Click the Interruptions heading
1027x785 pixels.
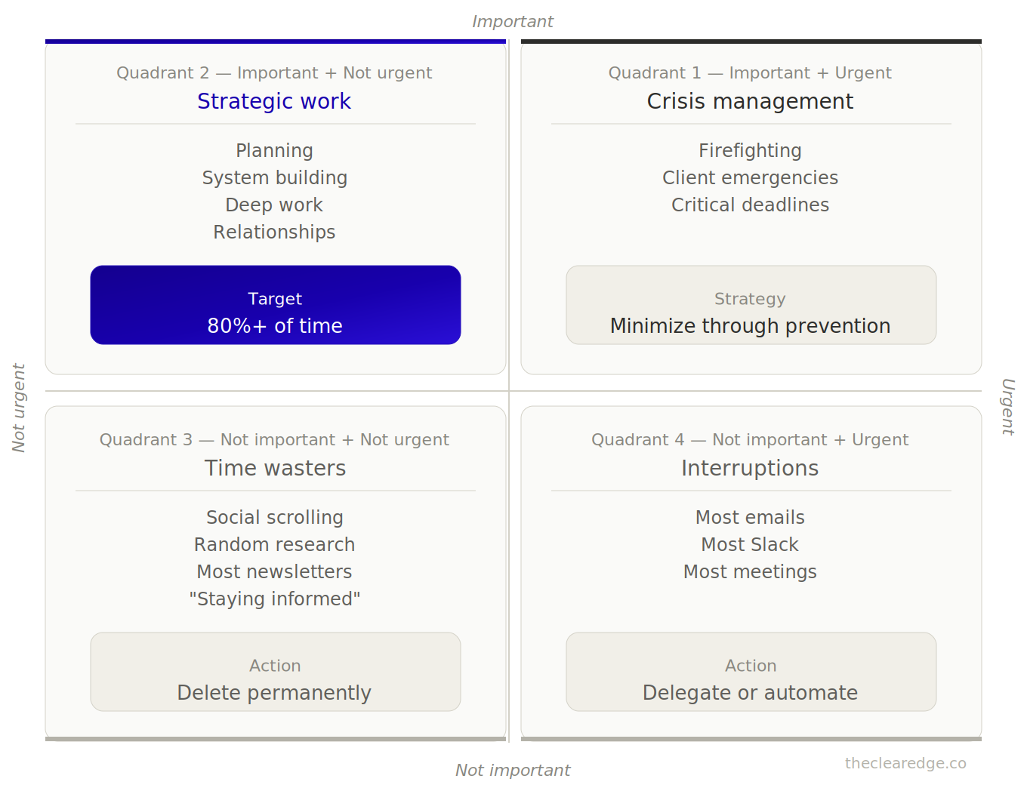pyautogui.click(x=750, y=468)
